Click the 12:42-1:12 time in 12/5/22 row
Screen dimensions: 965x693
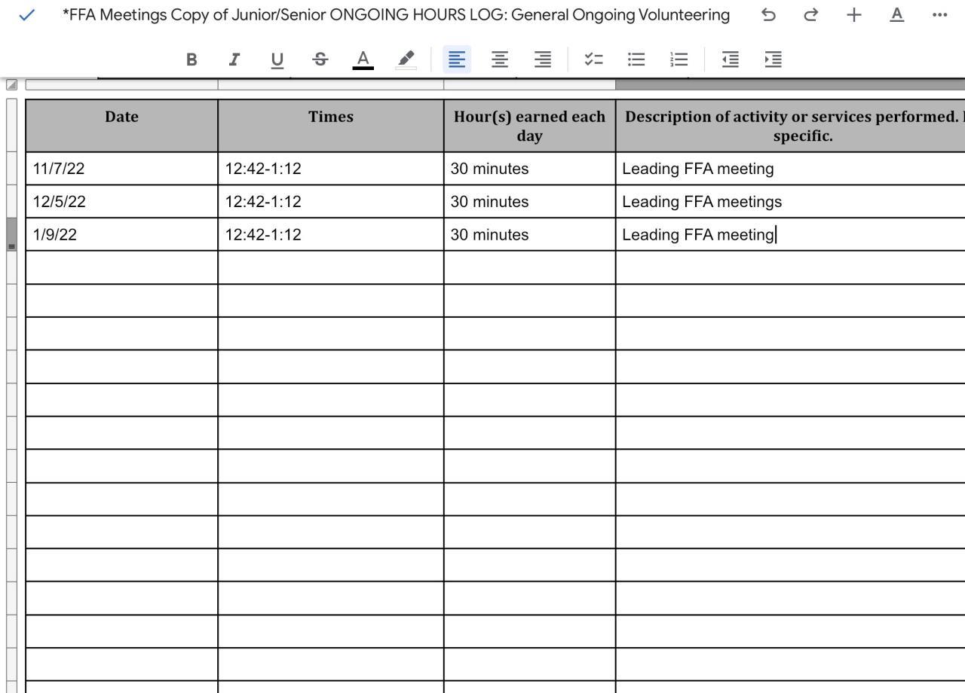263,202
